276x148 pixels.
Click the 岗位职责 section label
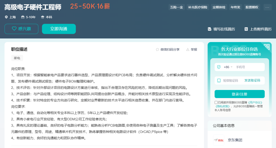(x=18, y=69)
